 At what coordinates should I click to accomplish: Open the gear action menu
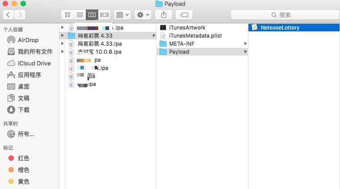coord(143,15)
